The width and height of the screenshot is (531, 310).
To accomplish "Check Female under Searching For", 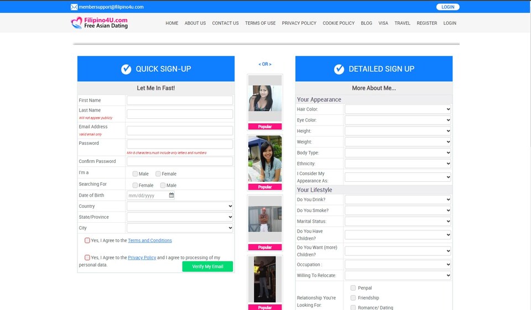I will (135, 185).
